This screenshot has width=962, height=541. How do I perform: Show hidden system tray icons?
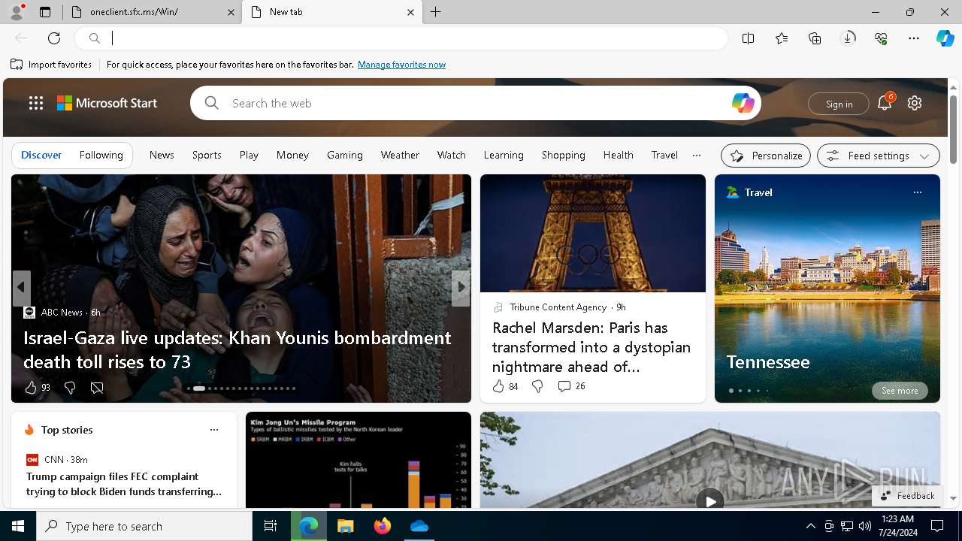coord(810,526)
